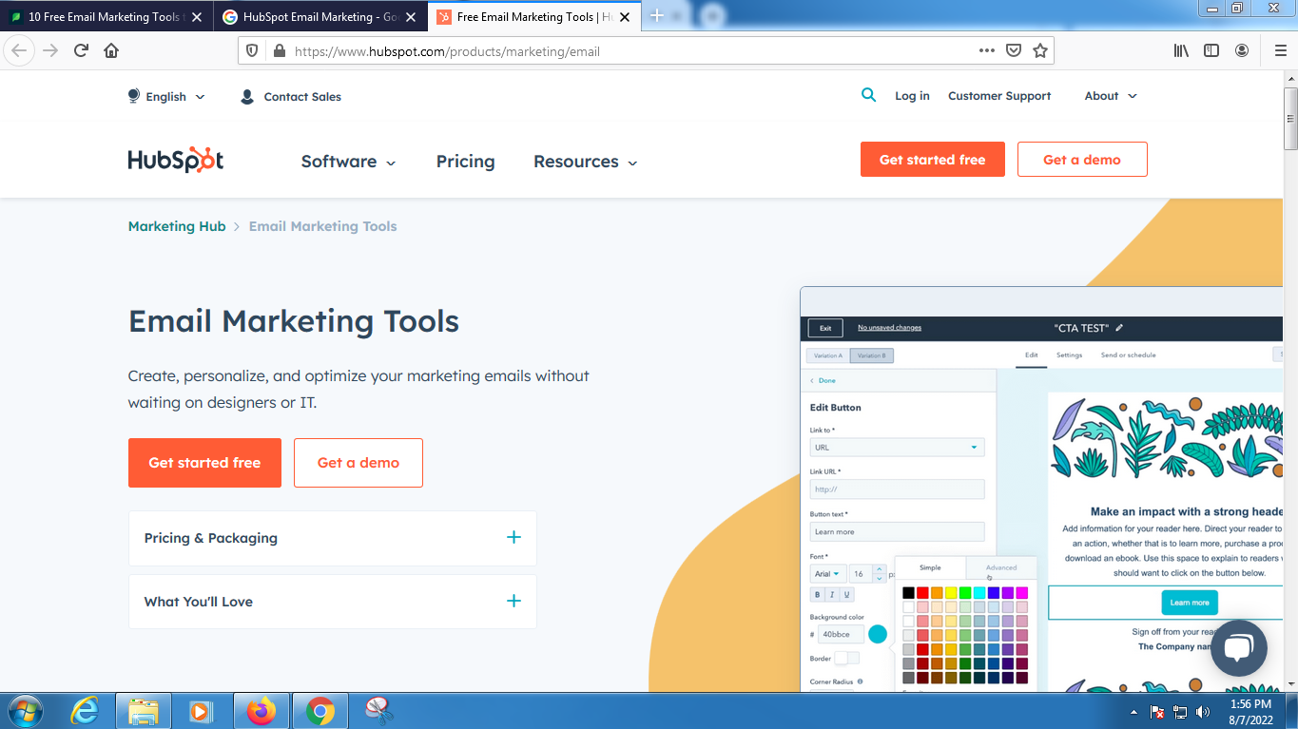Click the Firefox forward arrow button
This screenshot has width=1298, height=729.
tap(50, 50)
